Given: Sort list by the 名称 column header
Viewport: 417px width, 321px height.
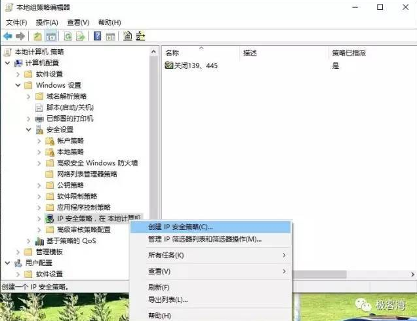Looking at the screenshot, I should click(x=172, y=52).
